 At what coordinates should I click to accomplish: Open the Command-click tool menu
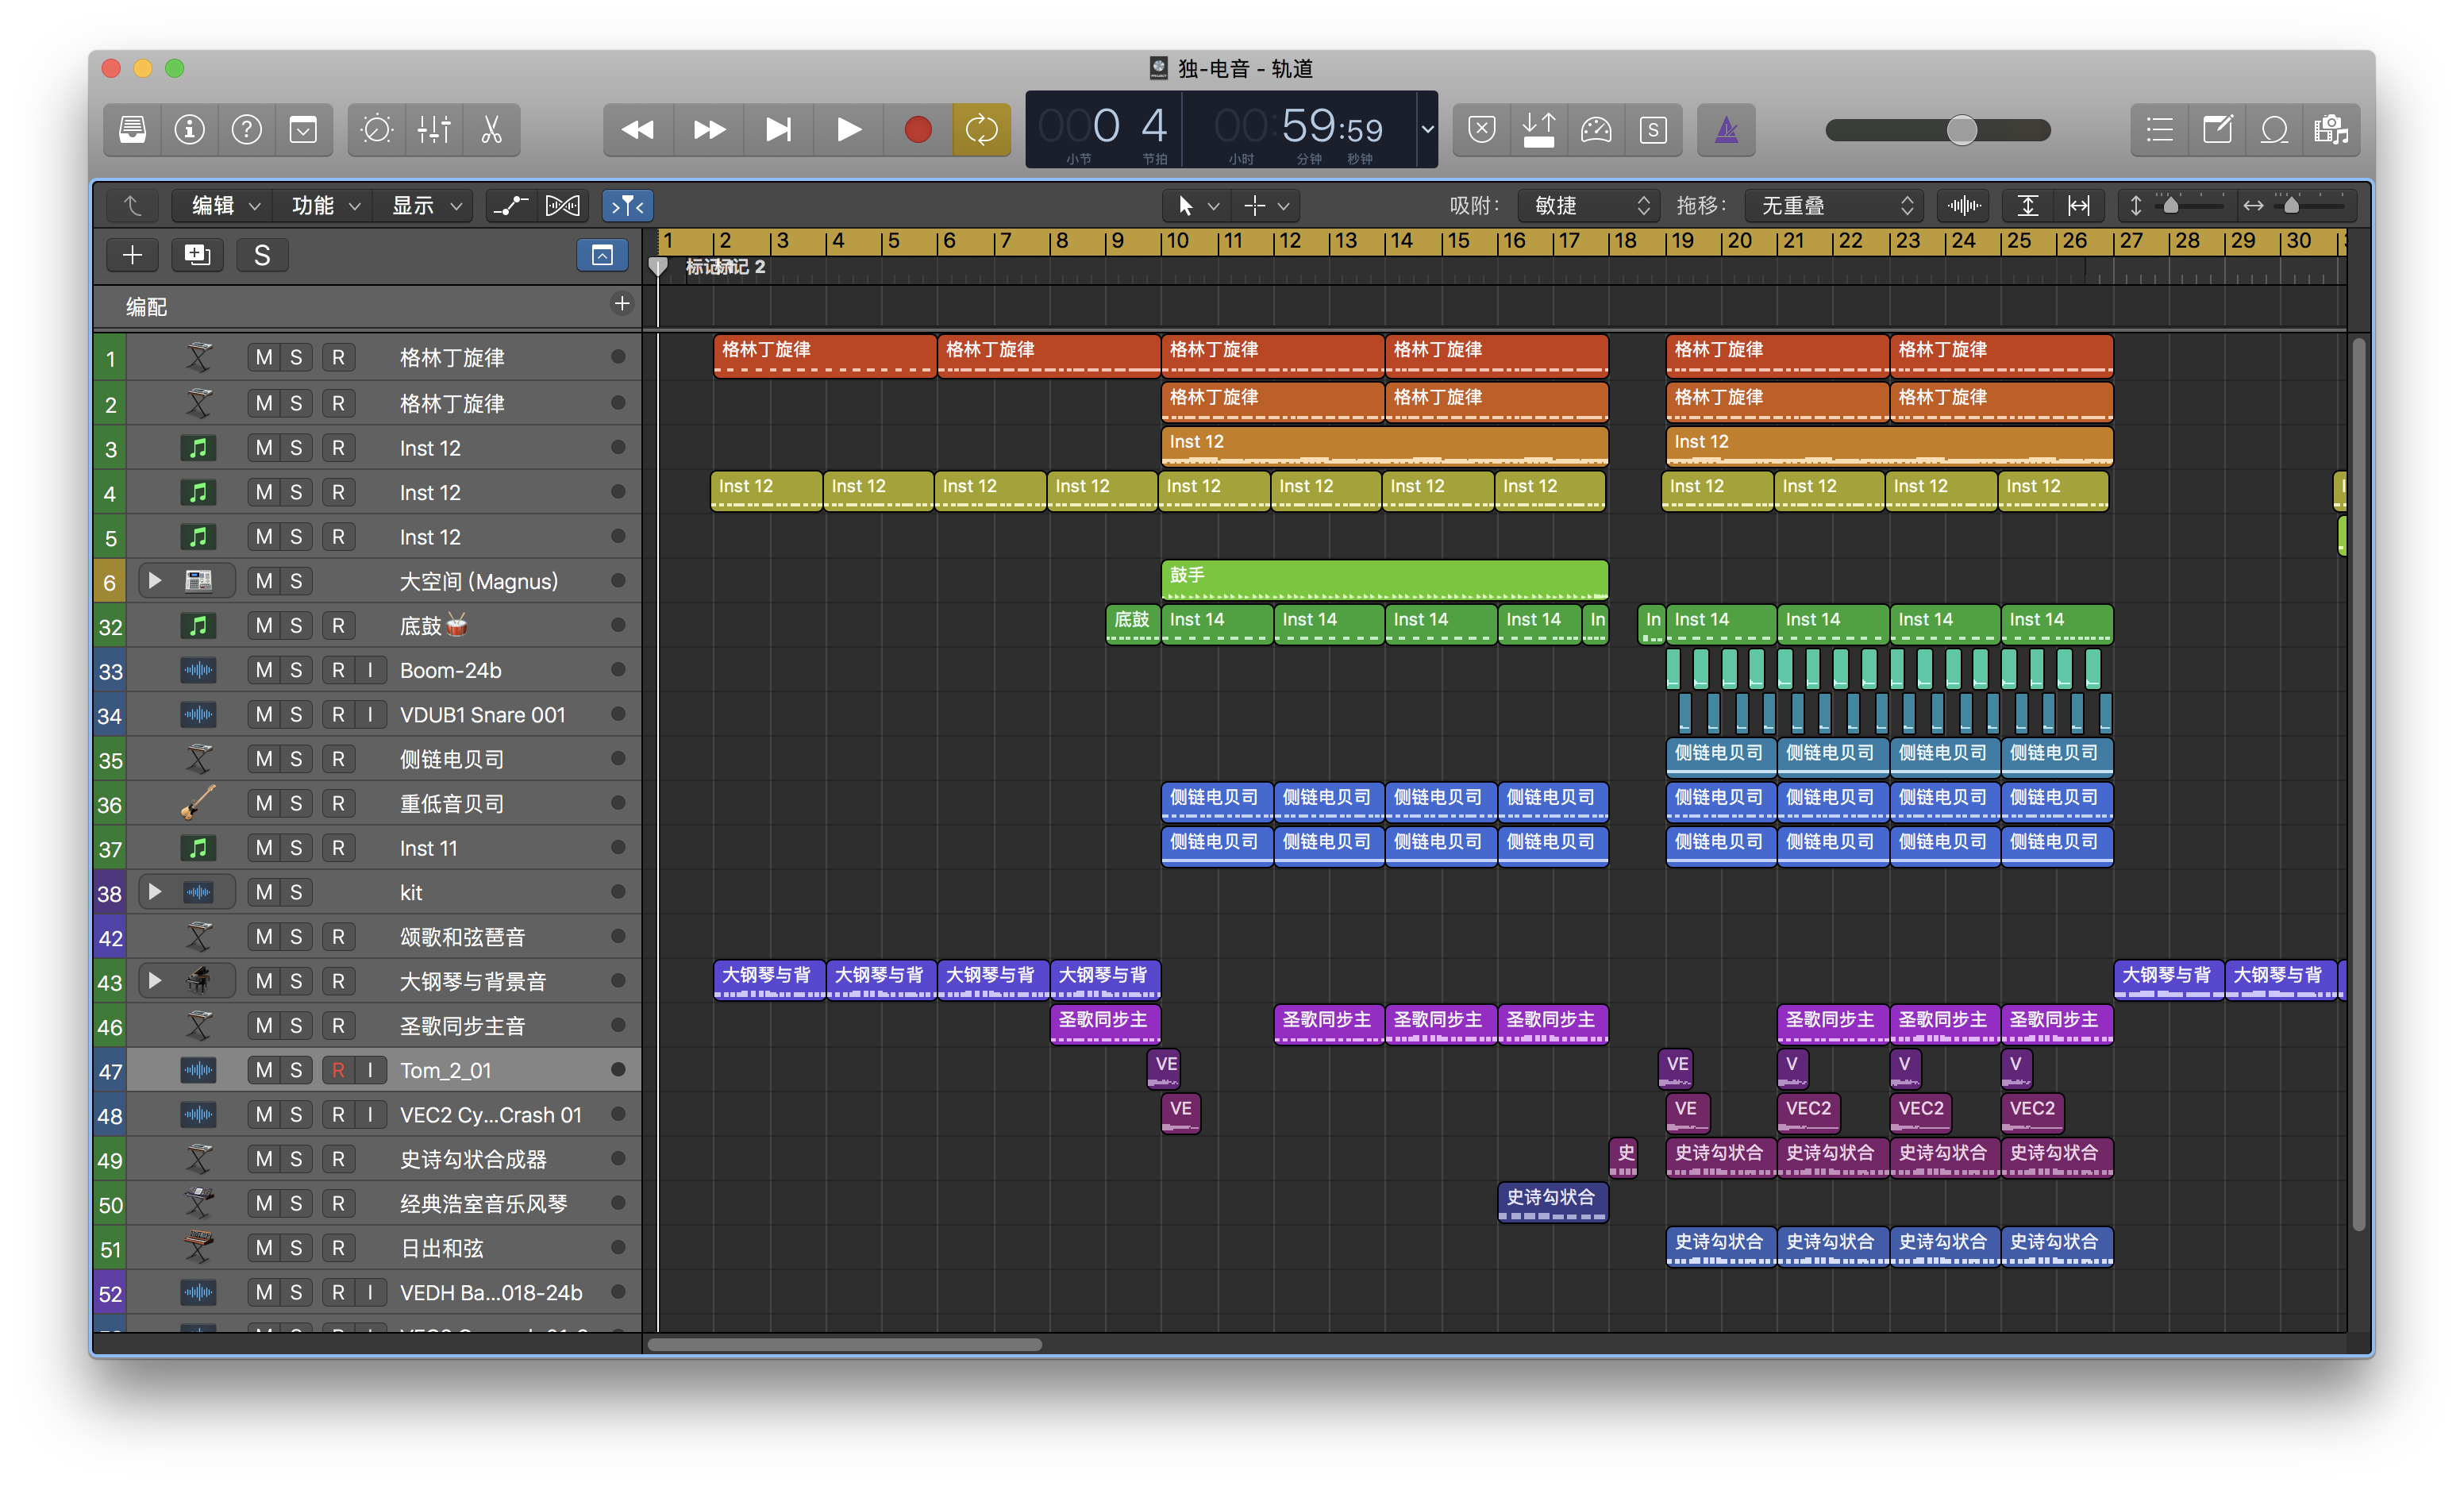coord(1266,206)
